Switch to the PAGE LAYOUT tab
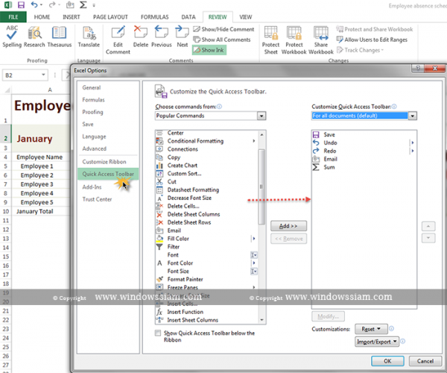The width and height of the screenshot is (447, 373). point(110,17)
